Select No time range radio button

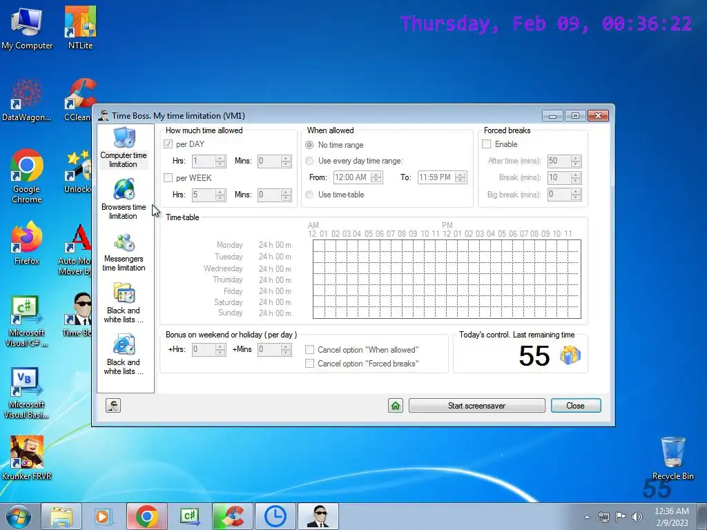309,145
